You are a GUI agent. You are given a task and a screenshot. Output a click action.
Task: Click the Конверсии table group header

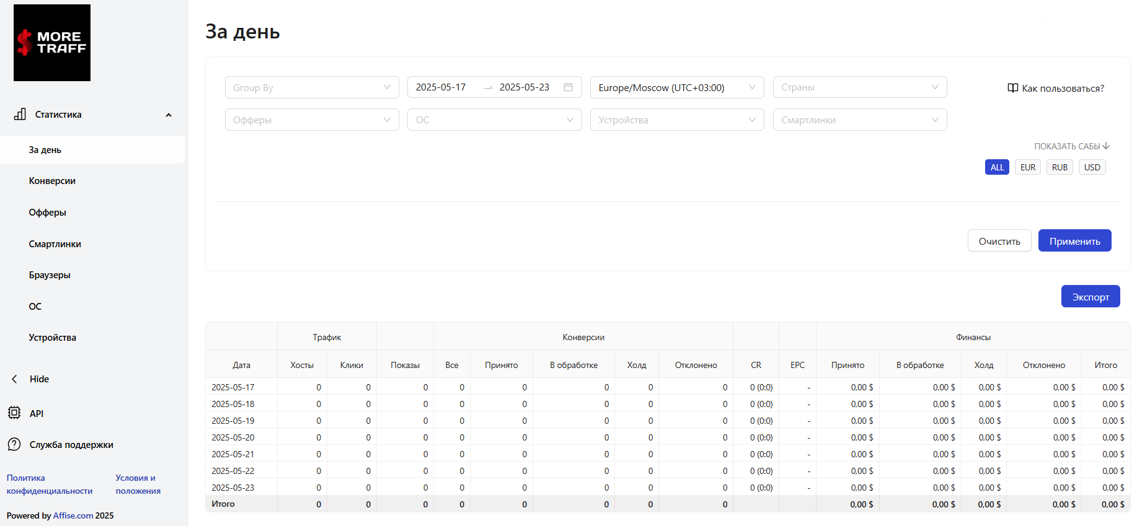pos(583,337)
